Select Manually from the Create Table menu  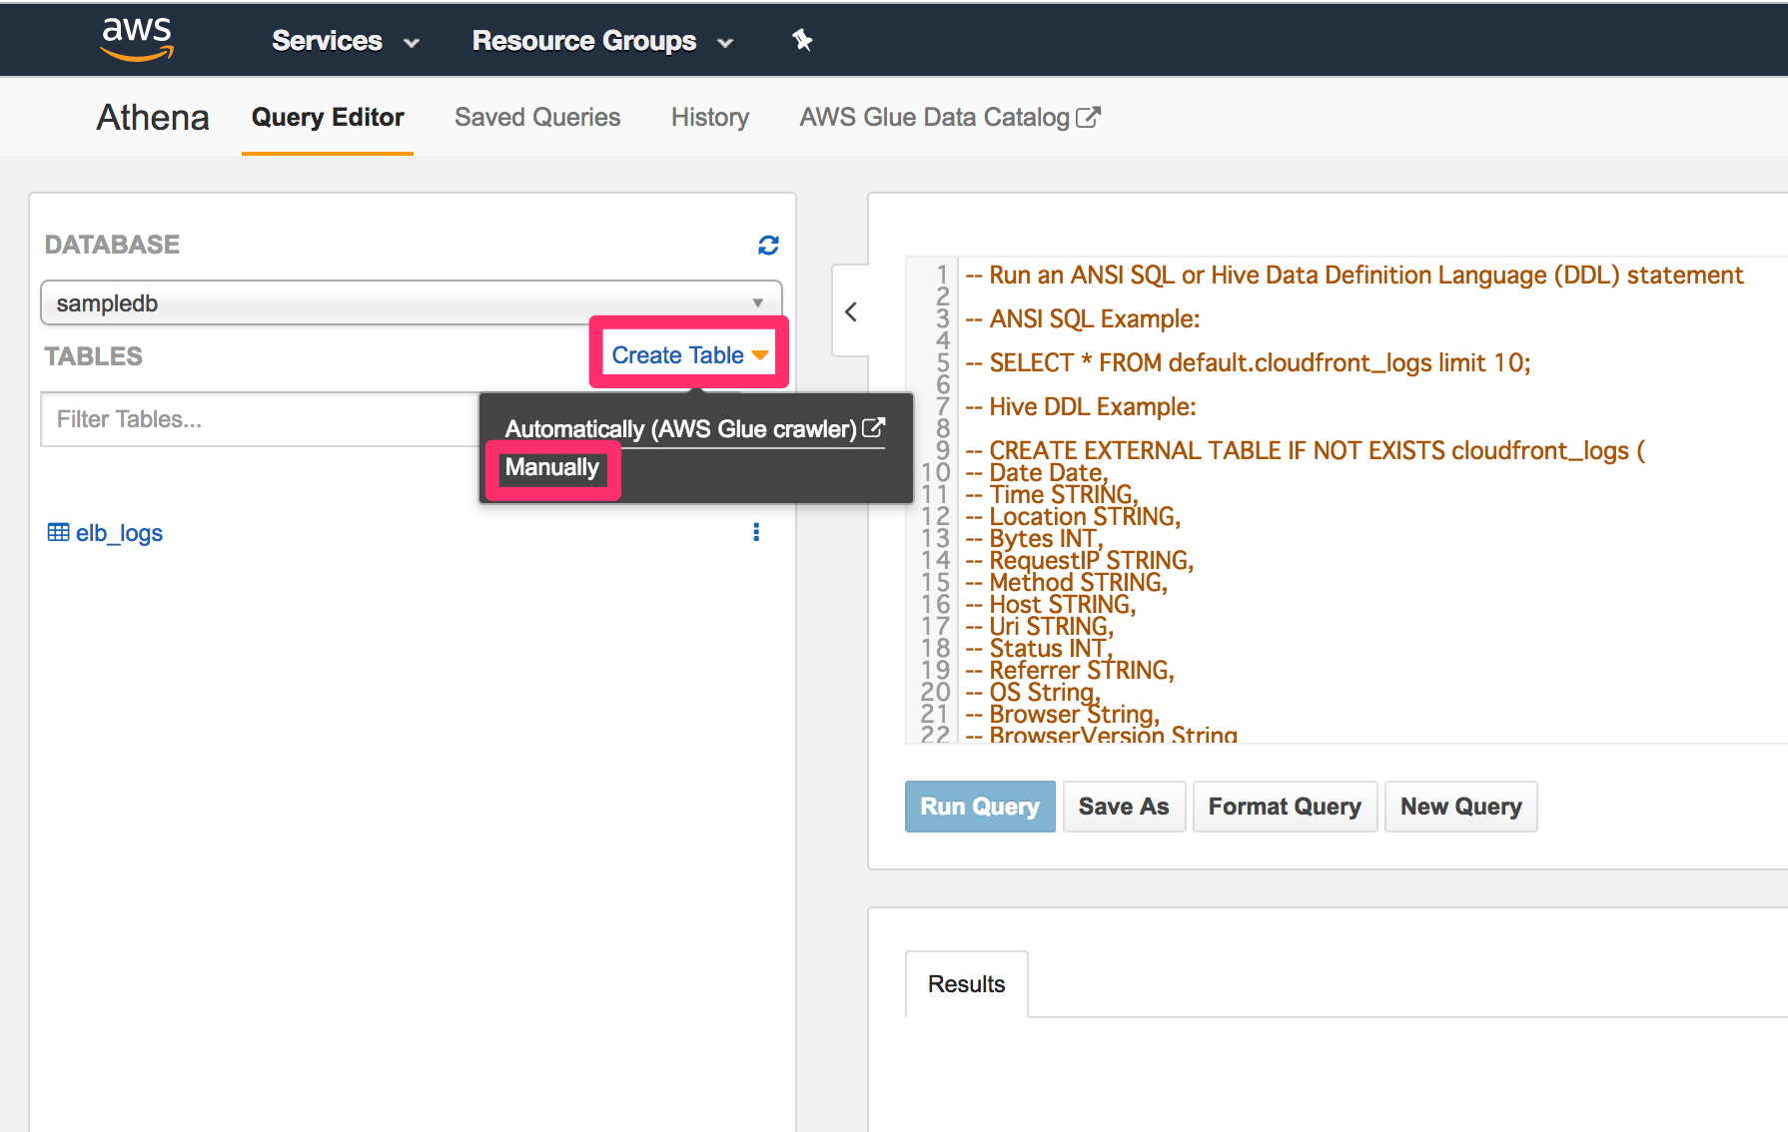coord(551,467)
